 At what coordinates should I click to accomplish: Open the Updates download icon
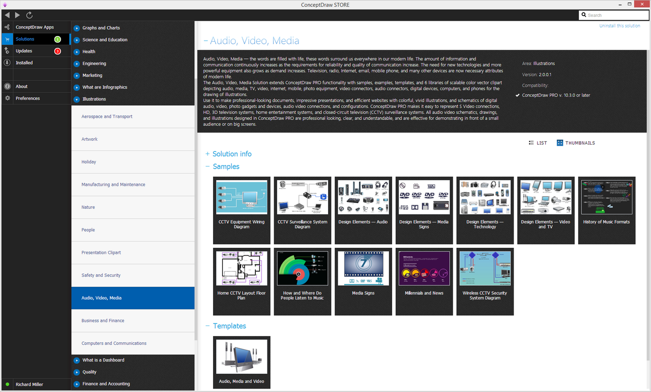7,51
